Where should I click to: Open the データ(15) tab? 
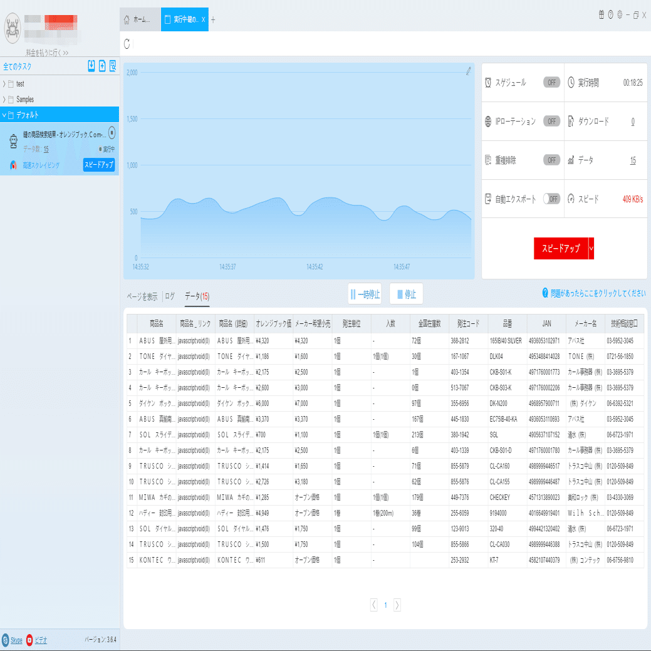click(197, 296)
